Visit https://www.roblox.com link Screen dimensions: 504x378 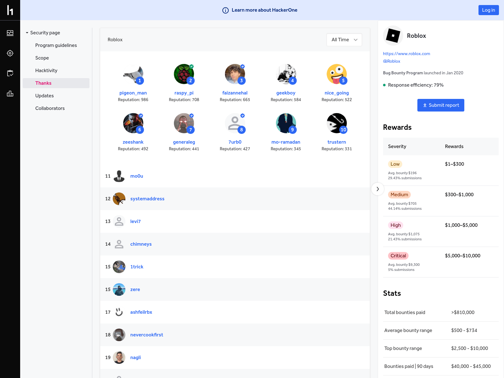[x=406, y=54]
